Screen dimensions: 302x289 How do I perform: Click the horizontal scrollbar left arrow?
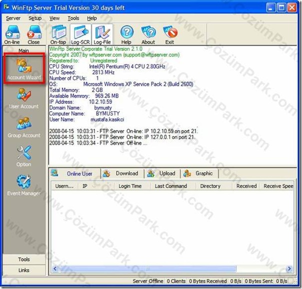click(55, 269)
